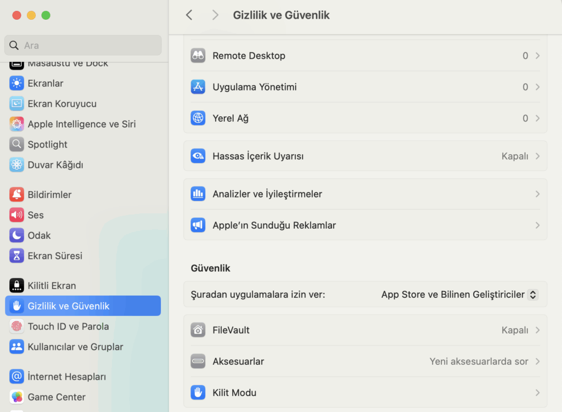Viewport: 562px width, 412px height.
Task: Click the Hassas İçerik Uyarısı eye icon
Action: point(198,156)
